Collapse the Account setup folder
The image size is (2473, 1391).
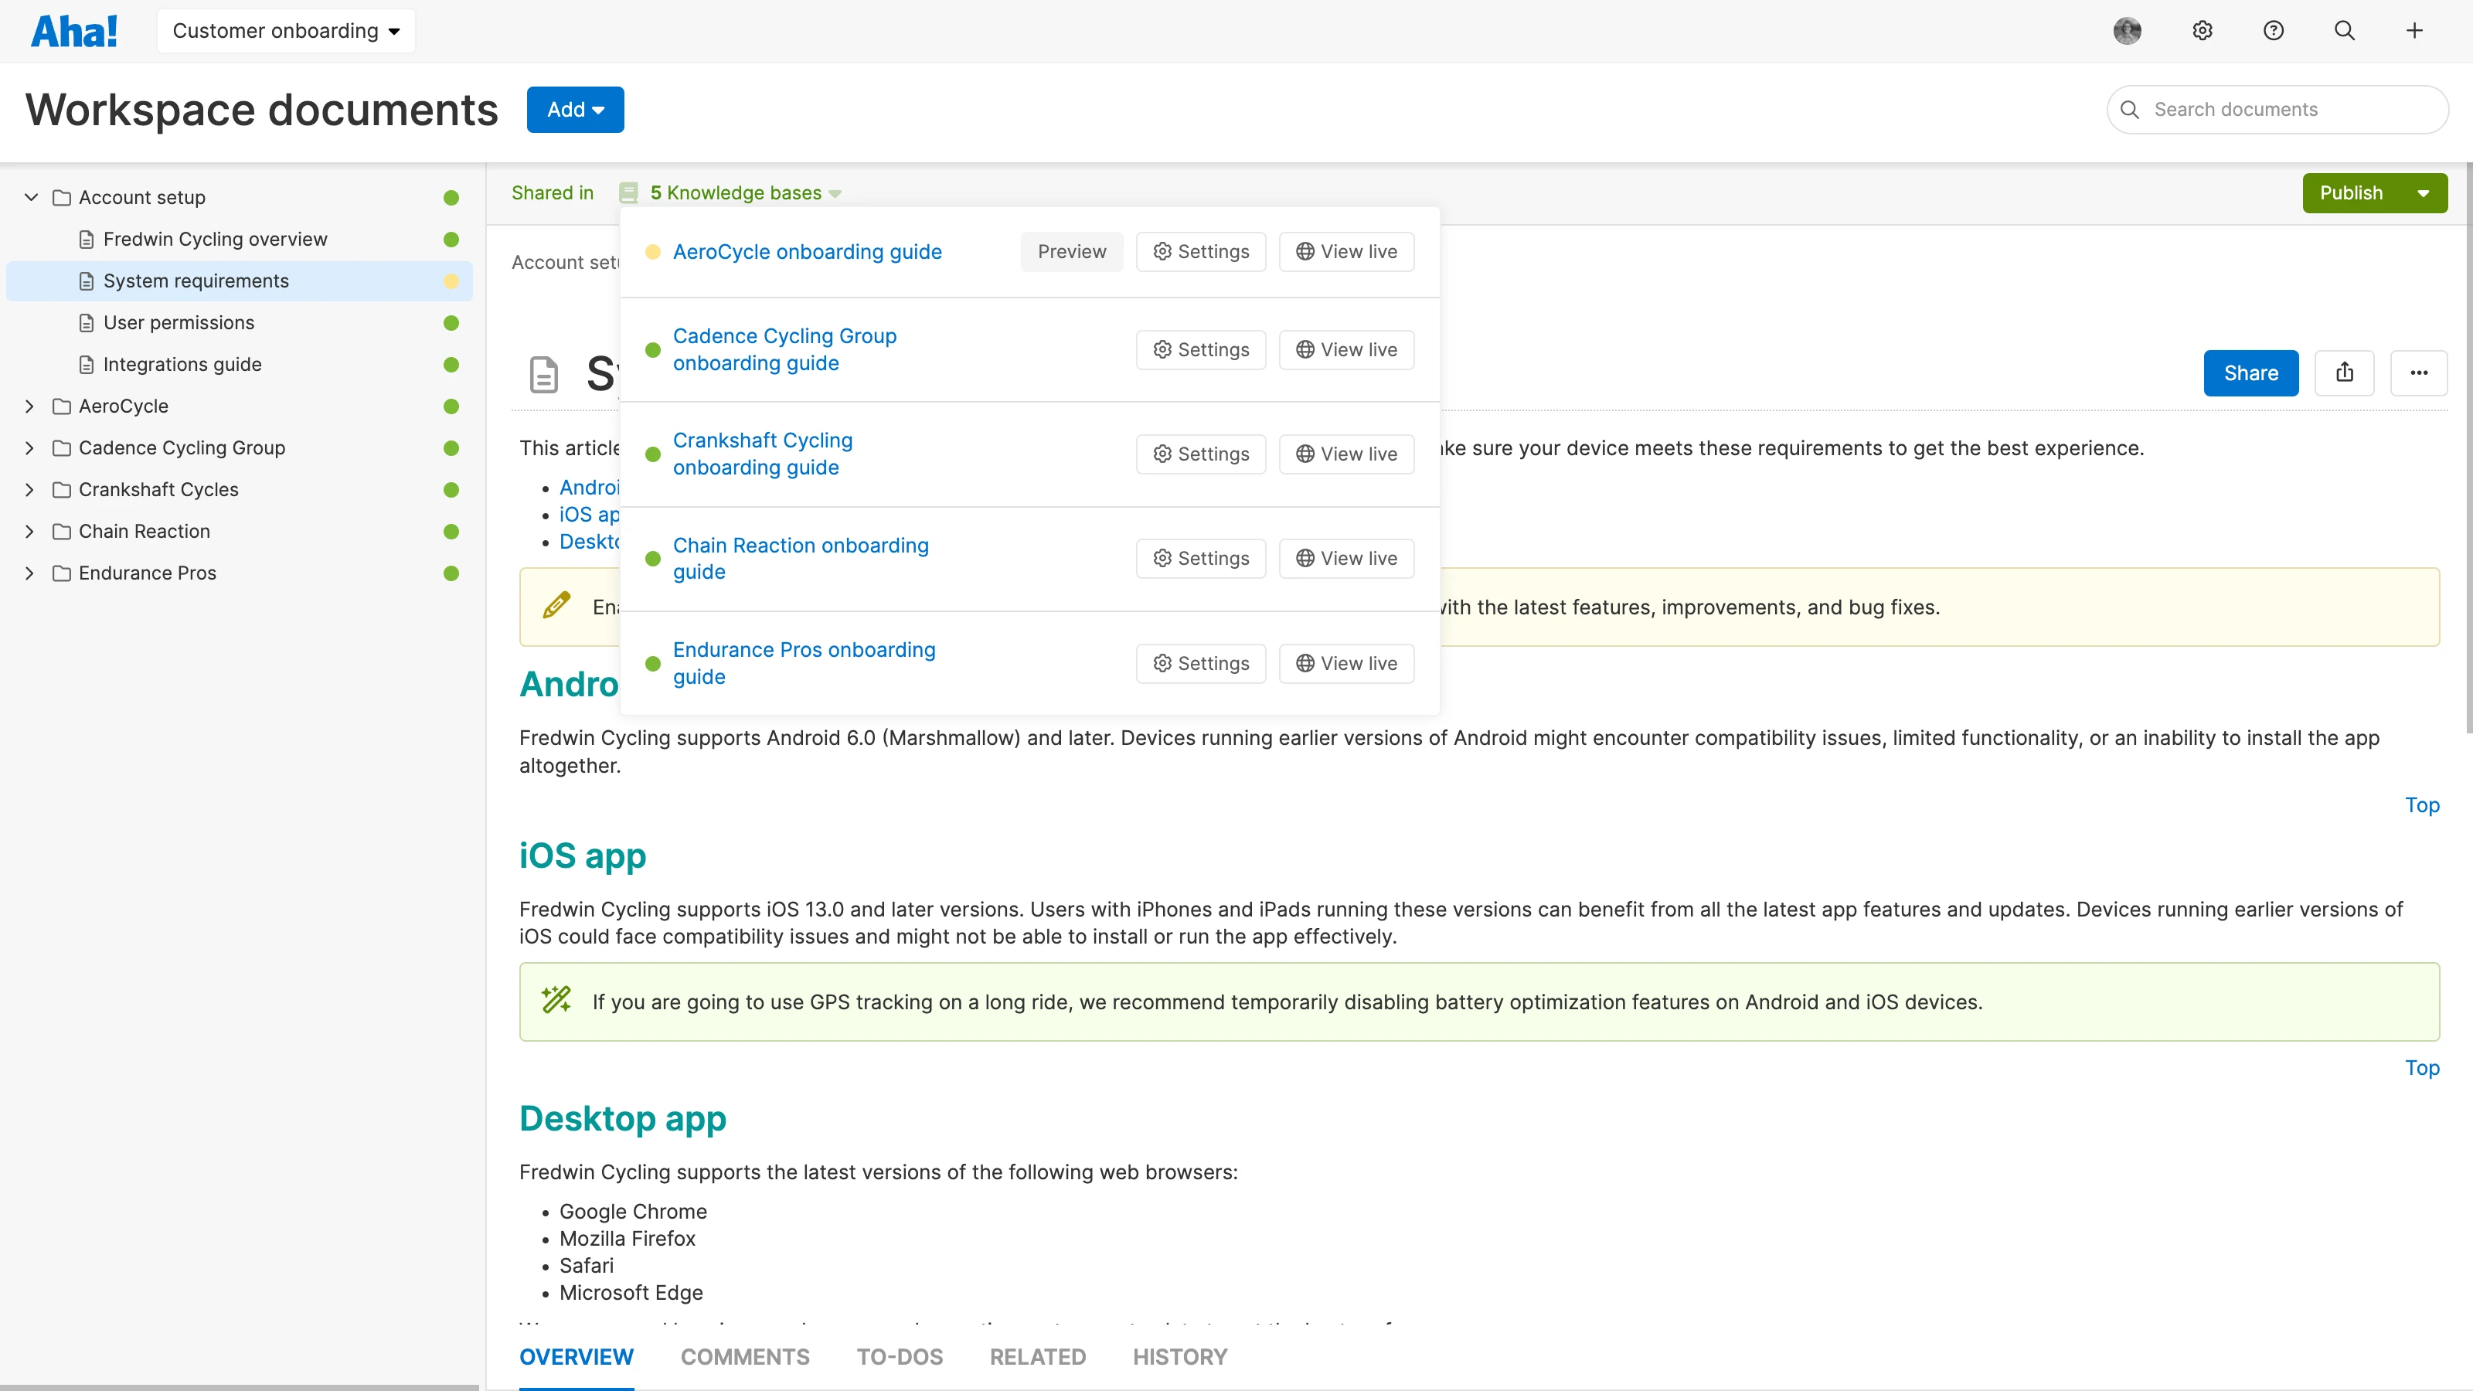31,198
